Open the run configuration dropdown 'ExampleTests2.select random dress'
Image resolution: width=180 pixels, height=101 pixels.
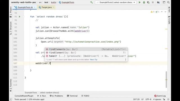[x=116, y=2]
